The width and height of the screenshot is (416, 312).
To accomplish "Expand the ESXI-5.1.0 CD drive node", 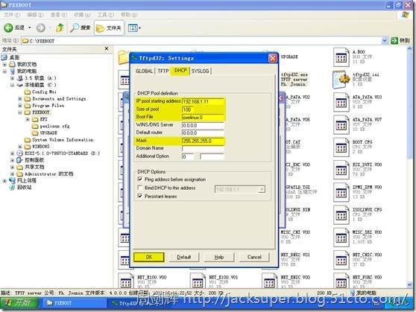I will (12, 153).
